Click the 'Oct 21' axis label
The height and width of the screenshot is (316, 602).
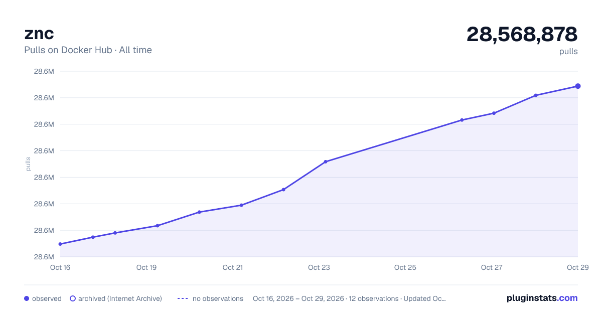click(x=233, y=267)
